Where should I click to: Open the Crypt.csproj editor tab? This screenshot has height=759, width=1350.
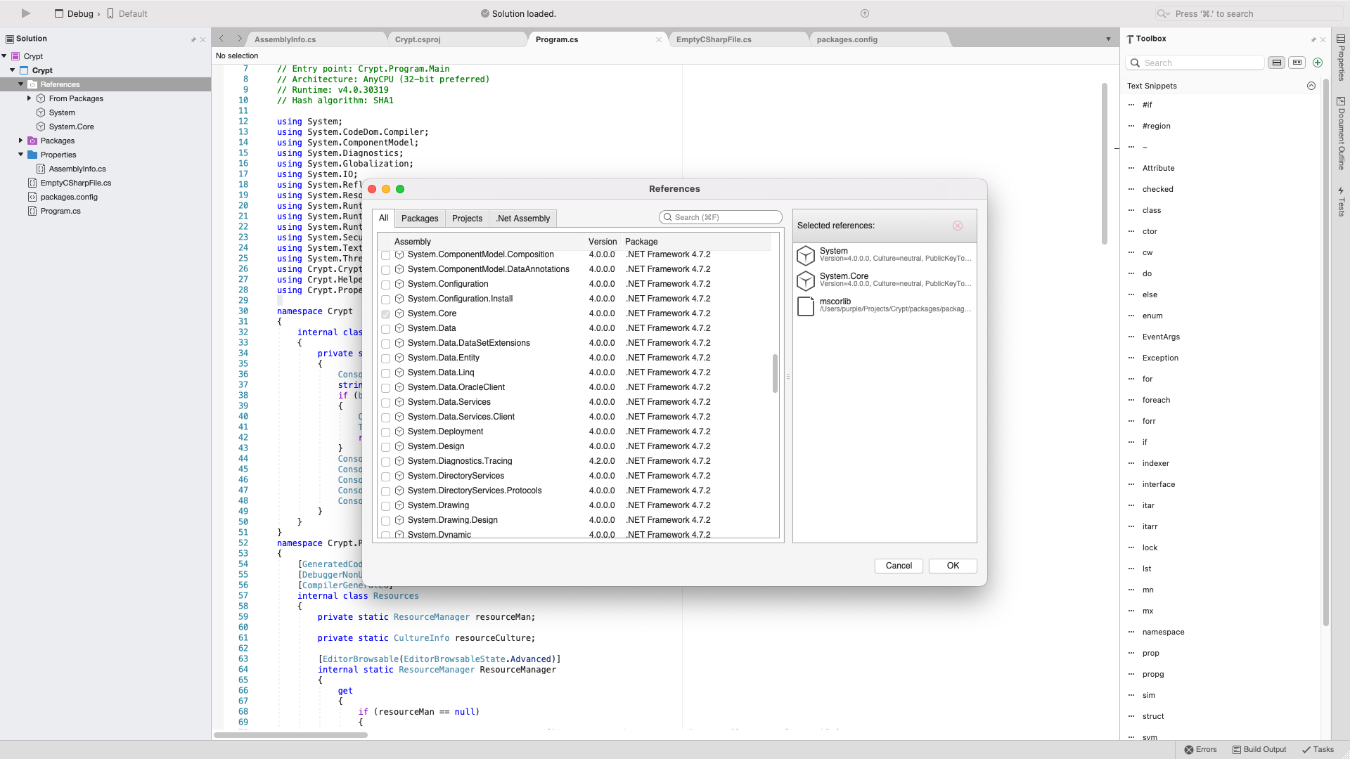click(x=418, y=39)
